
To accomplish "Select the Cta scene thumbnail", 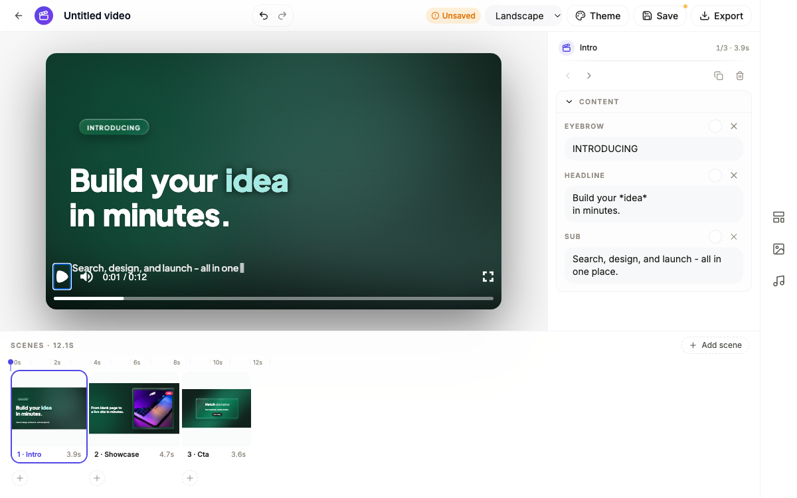I will click(x=217, y=408).
